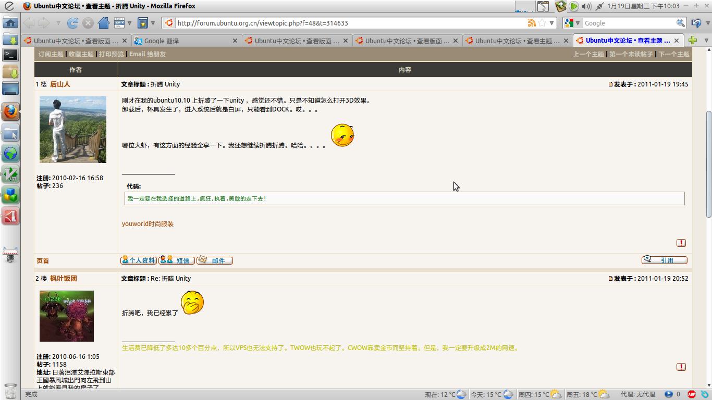Open the URL bar history dropdown
712x400 pixels.
click(551, 23)
